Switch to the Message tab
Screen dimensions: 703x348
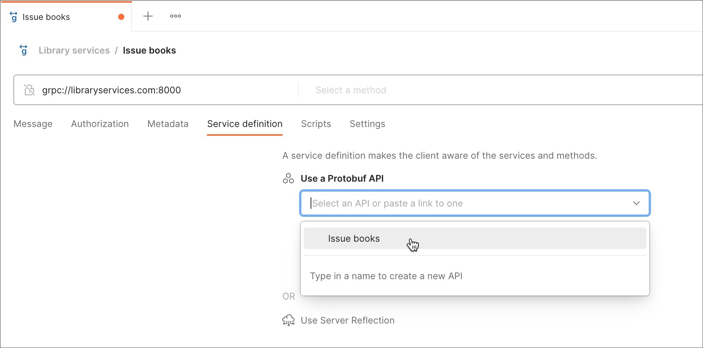pyautogui.click(x=33, y=124)
